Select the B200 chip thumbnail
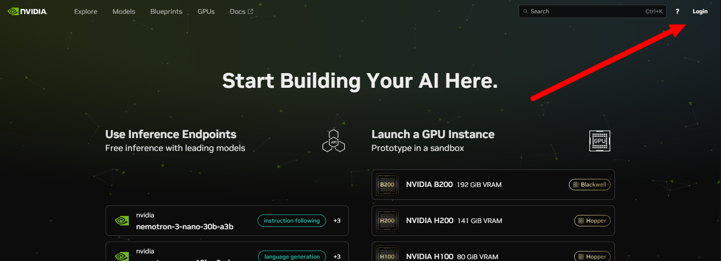This screenshot has height=261, width=721. (387, 185)
